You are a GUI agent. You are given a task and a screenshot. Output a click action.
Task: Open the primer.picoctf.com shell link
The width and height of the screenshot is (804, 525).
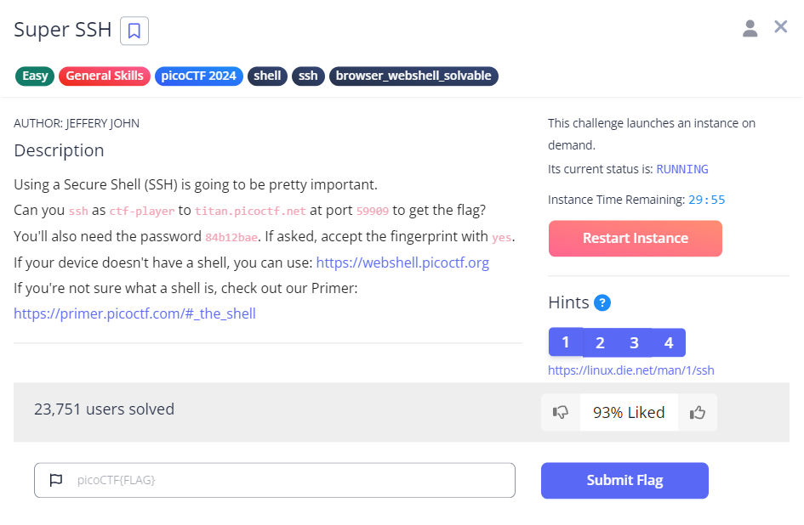134,313
